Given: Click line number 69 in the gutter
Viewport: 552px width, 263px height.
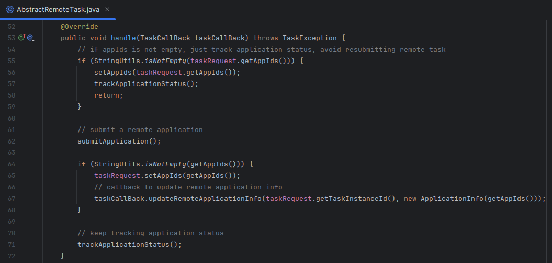Looking at the screenshot, I should (x=12, y=222).
